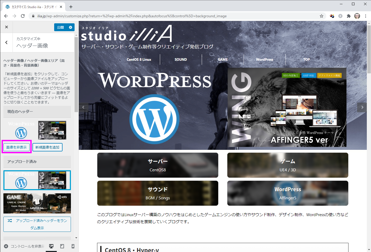This screenshot has height=252, width=371.
Task: Click browser forward arrow
Action: 14,16
